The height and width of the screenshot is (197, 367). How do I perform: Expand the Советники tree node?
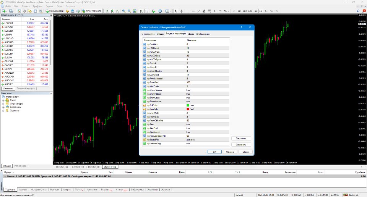pos(3,107)
